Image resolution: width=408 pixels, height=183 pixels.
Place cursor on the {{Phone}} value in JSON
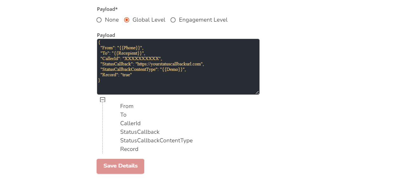tap(130, 48)
